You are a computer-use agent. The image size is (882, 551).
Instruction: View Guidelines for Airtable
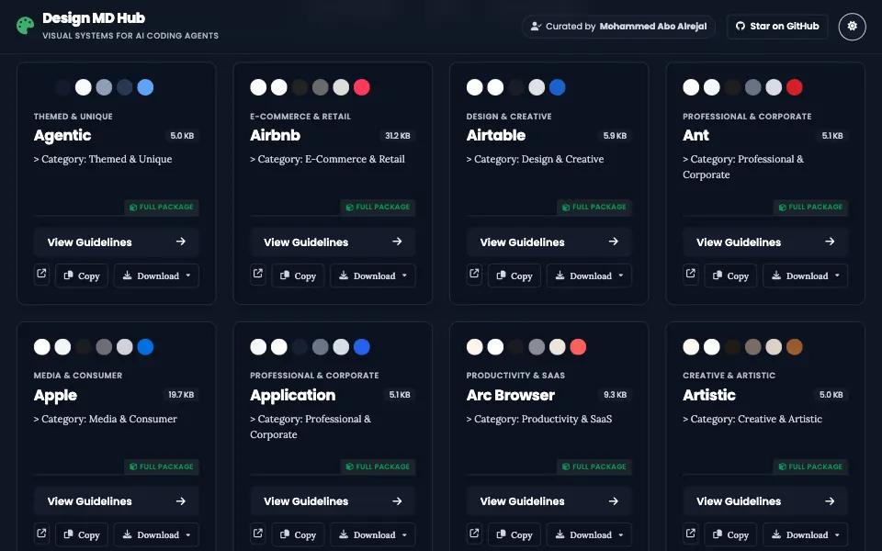pyautogui.click(x=549, y=242)
